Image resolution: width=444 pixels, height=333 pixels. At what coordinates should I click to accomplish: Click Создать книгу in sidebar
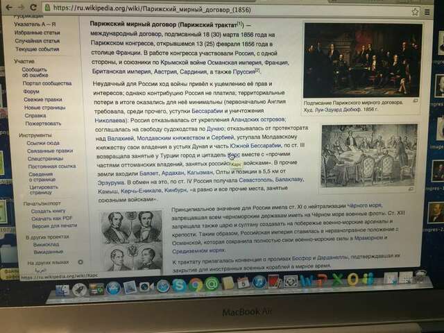point(48,211)
